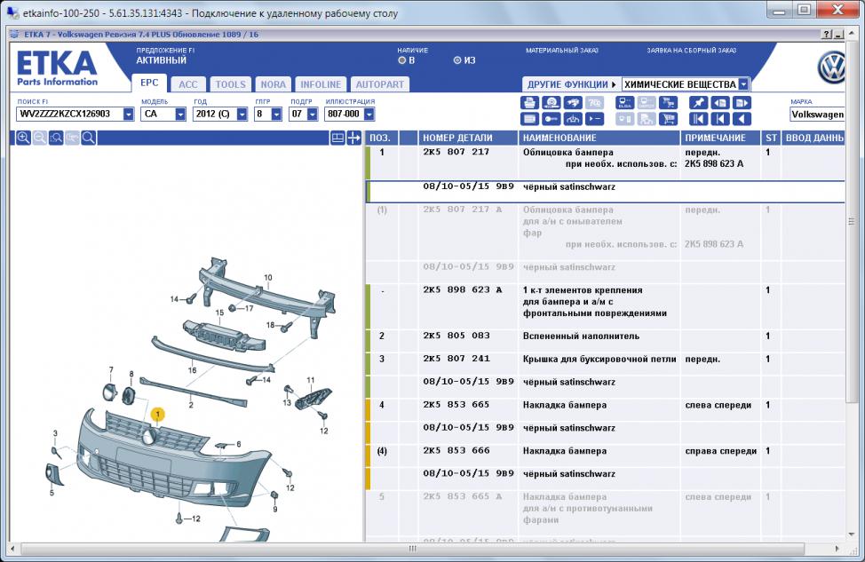
Task: Click the Volkswagen logo
Action: click(832, 67)
